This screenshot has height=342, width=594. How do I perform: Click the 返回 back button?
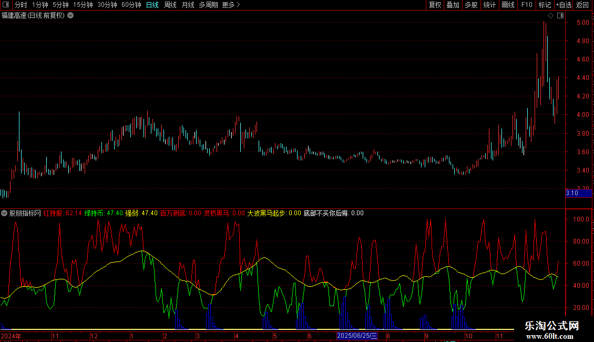pyautogui.click(x=582, y=5)
